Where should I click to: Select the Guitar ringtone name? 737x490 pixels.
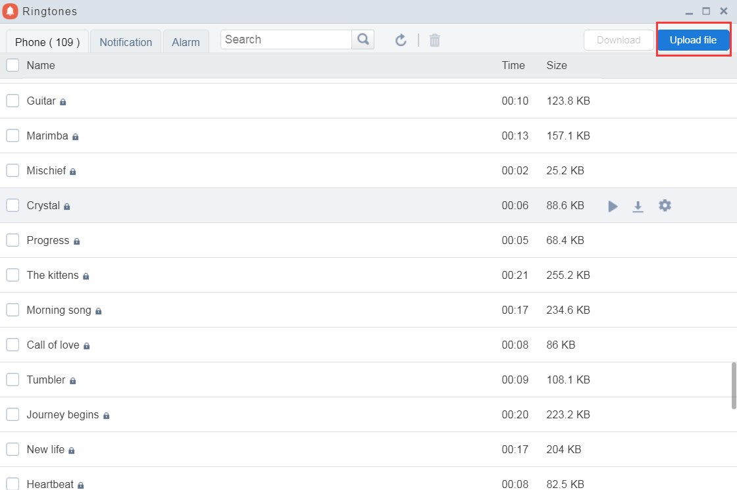41,101
